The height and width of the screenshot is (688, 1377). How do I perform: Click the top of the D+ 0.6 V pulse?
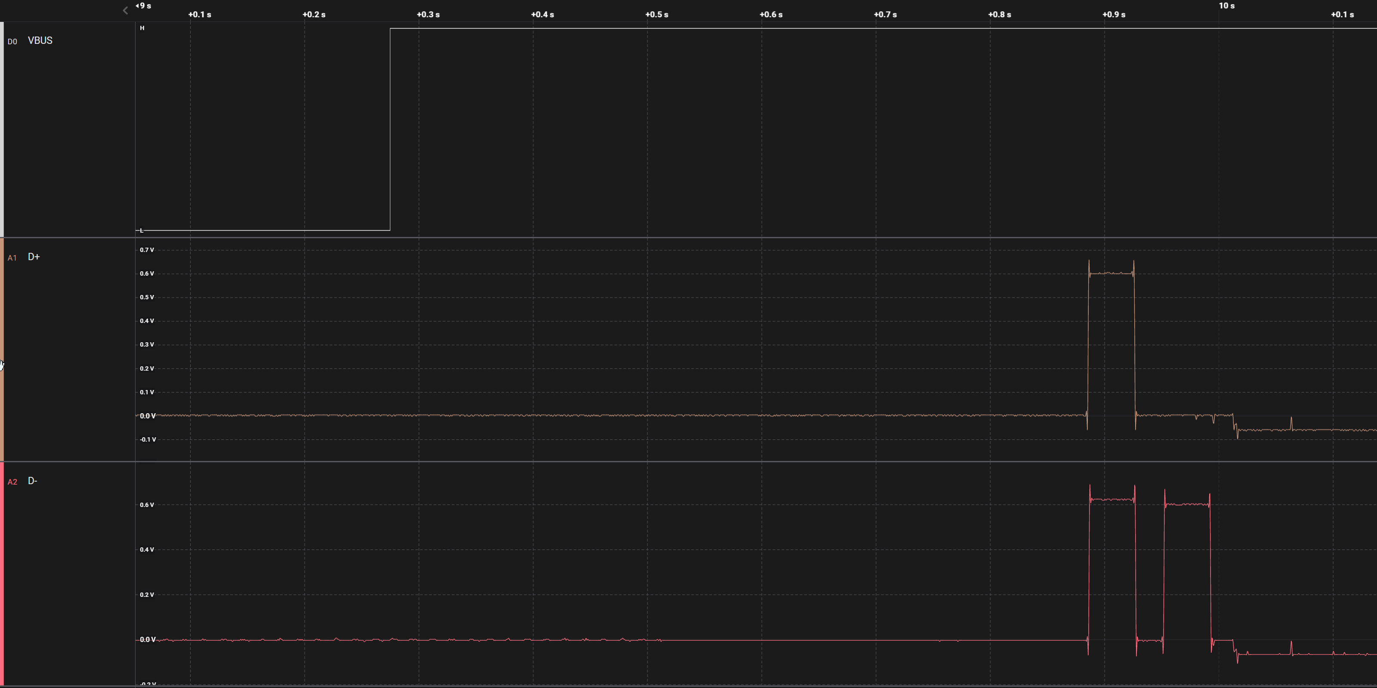tap(1111, 273)
